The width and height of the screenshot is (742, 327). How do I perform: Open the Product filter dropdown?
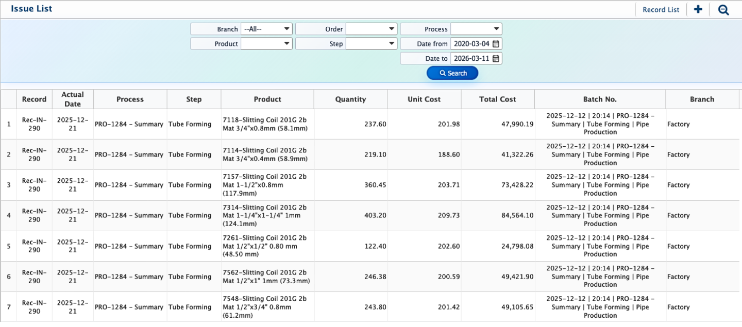[266, 44]
